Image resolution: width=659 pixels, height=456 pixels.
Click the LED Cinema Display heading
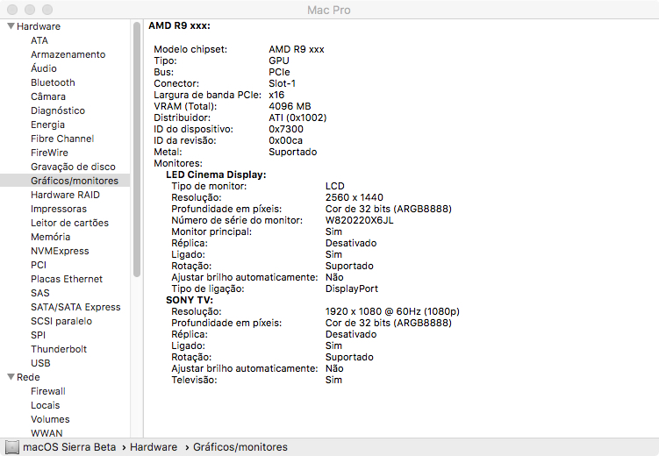pos(216,175)
